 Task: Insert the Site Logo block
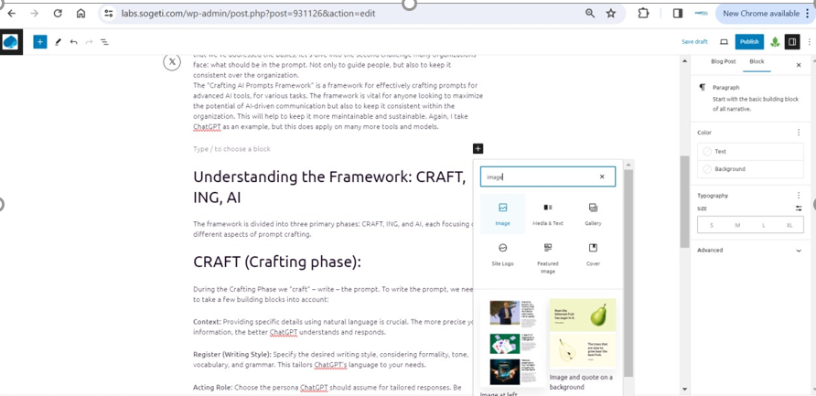(x=503, y=255)
